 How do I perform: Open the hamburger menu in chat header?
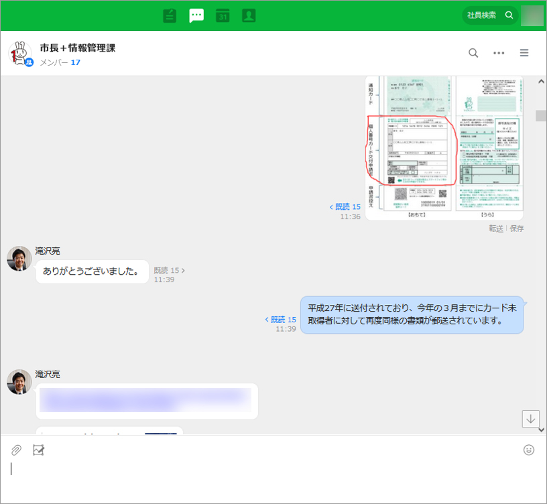click(524, 53)
